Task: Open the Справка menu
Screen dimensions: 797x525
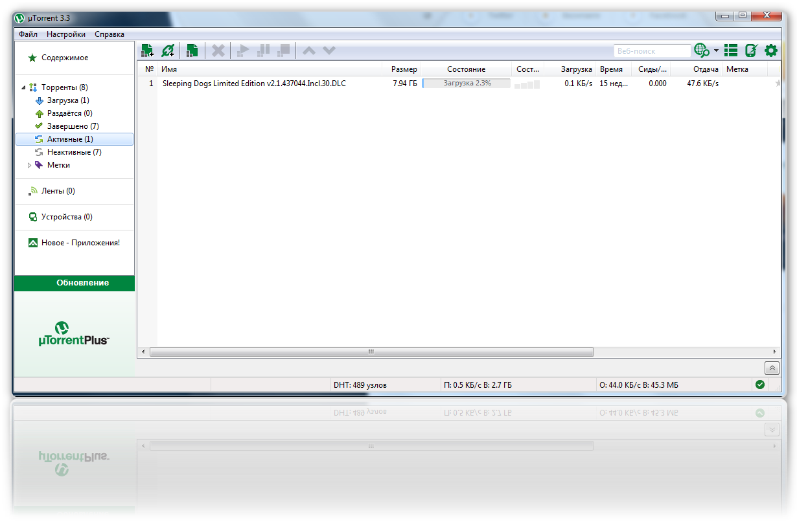Action: click(110, 34)
